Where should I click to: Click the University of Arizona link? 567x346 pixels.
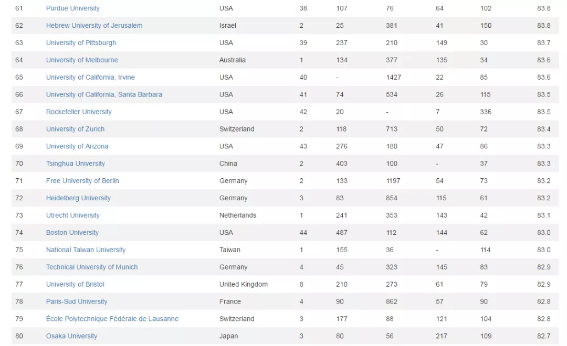coord(77,146)
